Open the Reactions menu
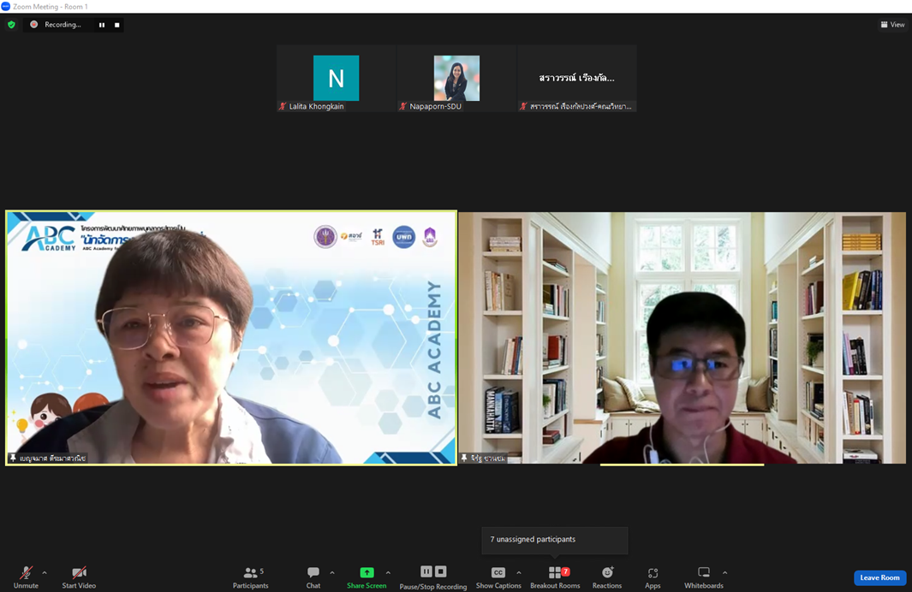The width and height of the screenshot is (912, 592). [x=607, y=574]
